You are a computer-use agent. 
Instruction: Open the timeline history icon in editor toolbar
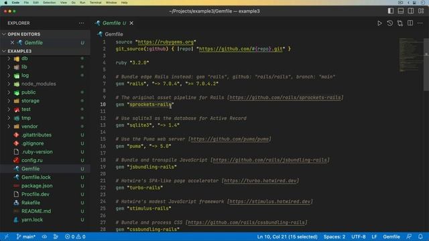pos(390,23)
